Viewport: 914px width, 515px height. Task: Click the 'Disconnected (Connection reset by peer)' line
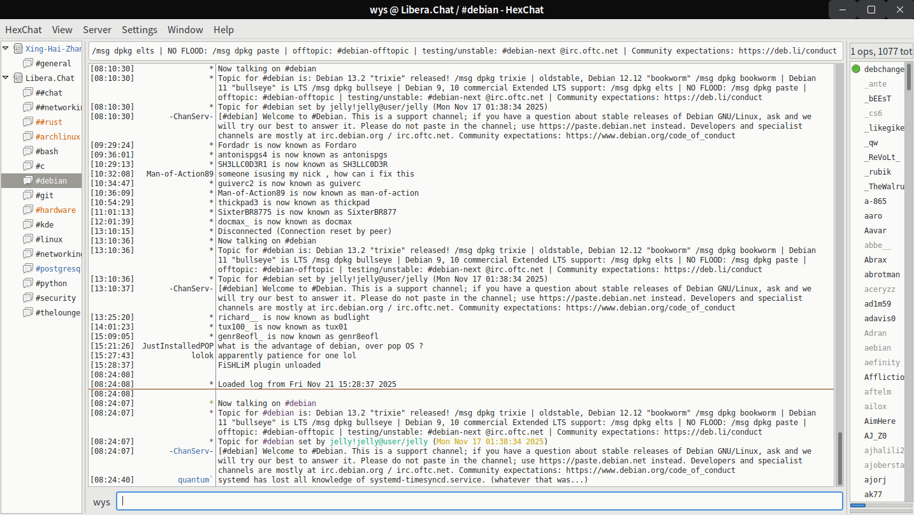pos(305,231)
